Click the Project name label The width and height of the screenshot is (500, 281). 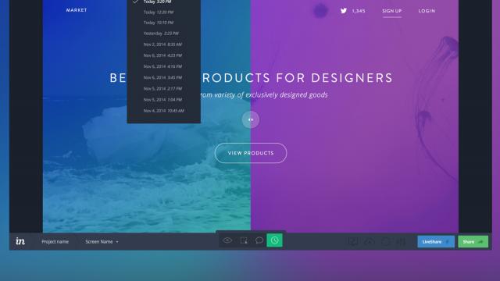(55, 242)
